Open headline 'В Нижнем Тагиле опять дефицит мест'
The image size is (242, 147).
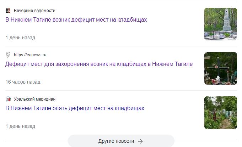point(75,108)
